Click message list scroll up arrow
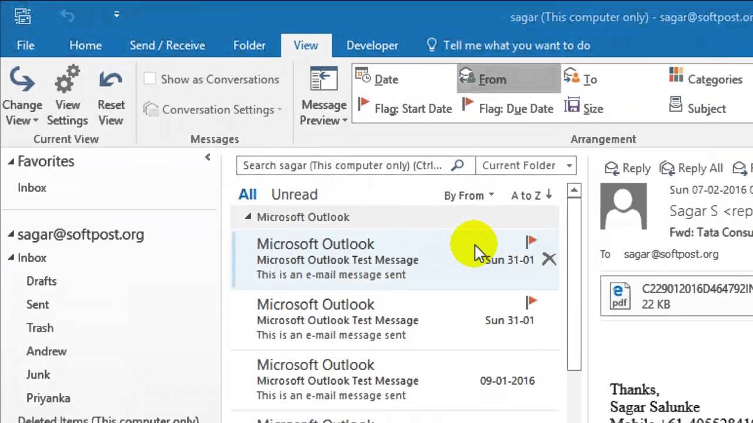753x423 pixels. (x=574, y=190)
